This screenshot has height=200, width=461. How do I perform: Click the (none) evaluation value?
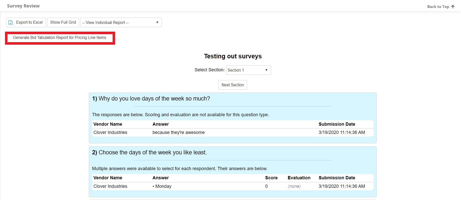294,186
